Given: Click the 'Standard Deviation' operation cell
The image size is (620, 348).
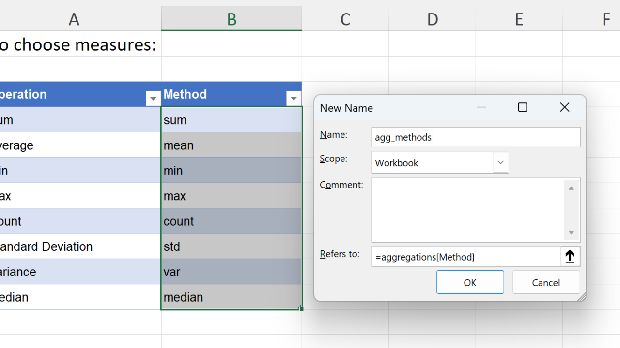Looking at the screenshot, I should [80, 246].
